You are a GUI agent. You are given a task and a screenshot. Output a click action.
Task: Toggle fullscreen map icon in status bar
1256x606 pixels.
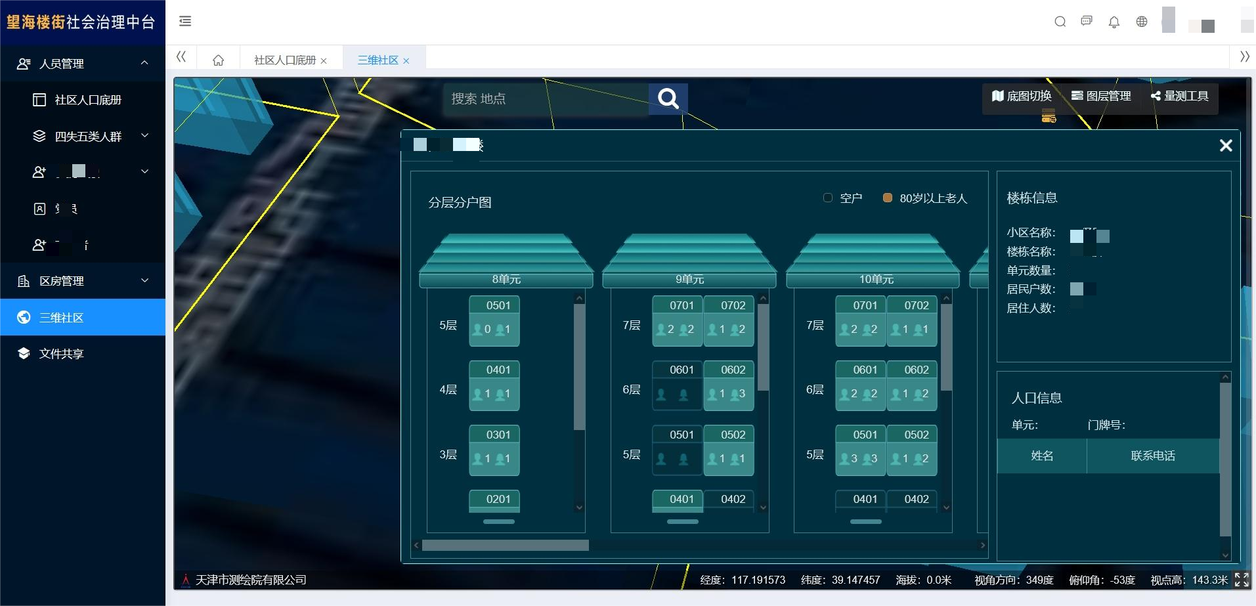tap(1241, 579)
